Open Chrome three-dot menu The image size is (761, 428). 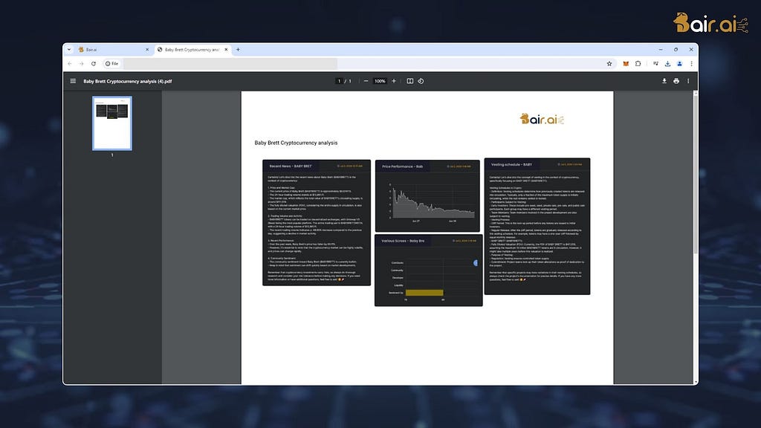pyautogui.click(x=692, y=64)
